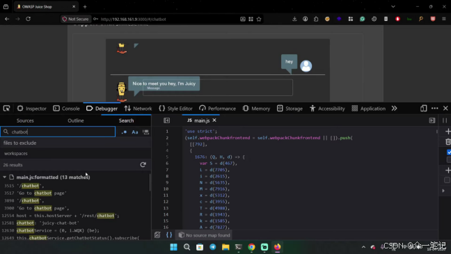This screenshot has height=254, width=451.
Task: Select the Debugger panel tab
Action: (102, 109)
